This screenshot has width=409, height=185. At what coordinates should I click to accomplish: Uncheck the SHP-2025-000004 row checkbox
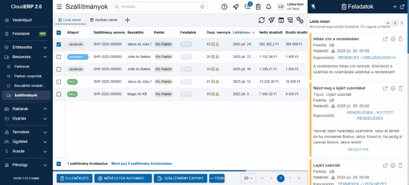(x=58, y=44)
